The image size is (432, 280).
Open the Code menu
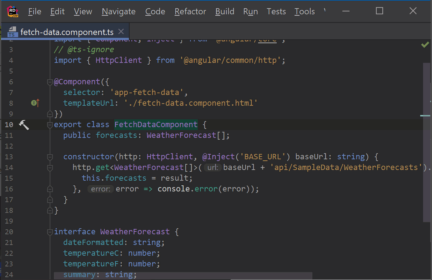[155, 11]
